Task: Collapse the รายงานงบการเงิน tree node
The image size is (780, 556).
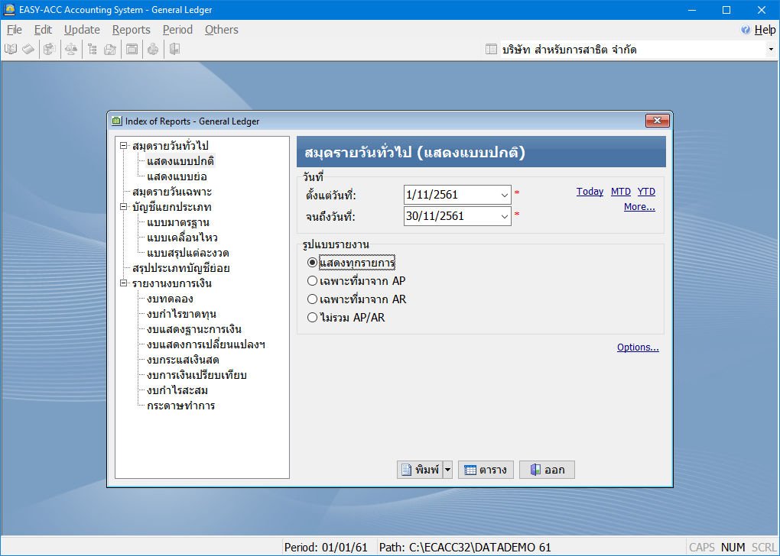Action: pyautogui.click(x=123, y=283)
